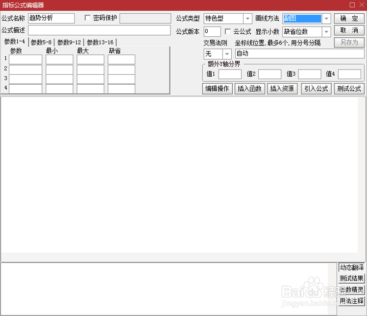Click the 值1 input field
367x316 pixels.
pyautogui.click(x=230, y=74)
